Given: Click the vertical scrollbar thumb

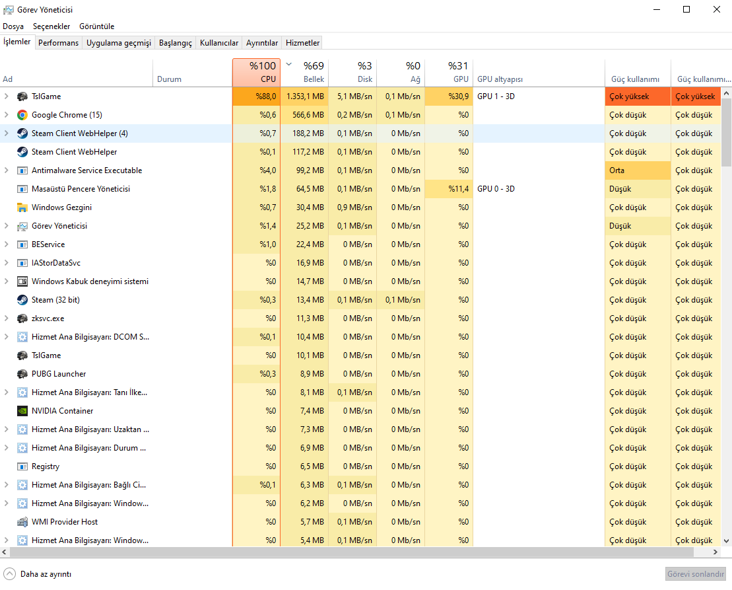Looking at the screenshot, I should point(726,132).
